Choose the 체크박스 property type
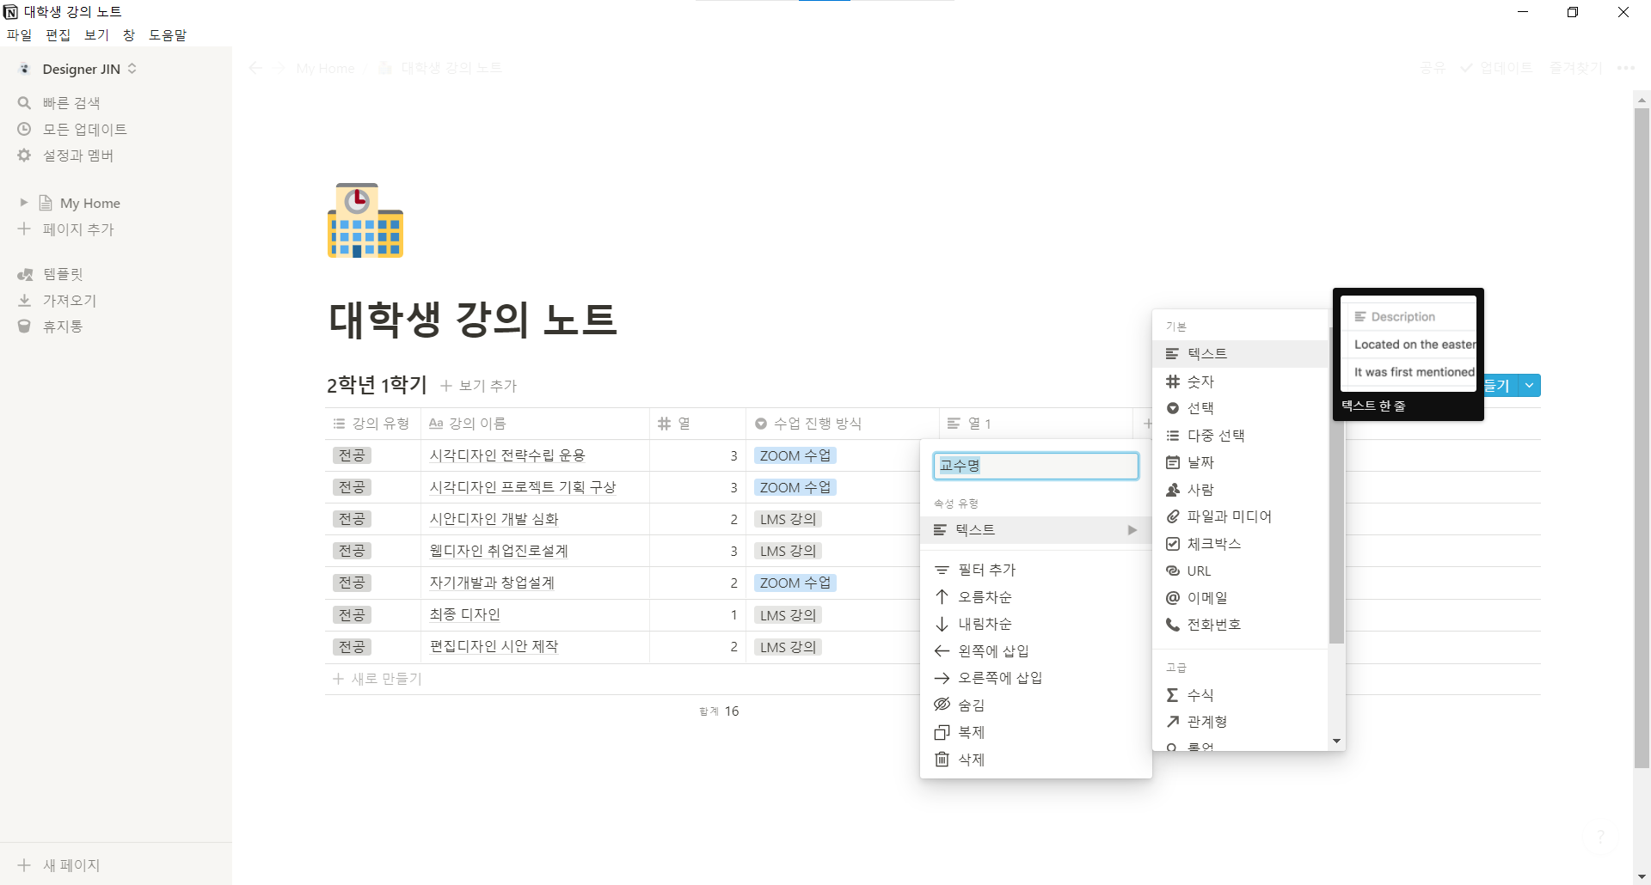The width and height of the screenshot is (1651, 885). pos(1240,544)
